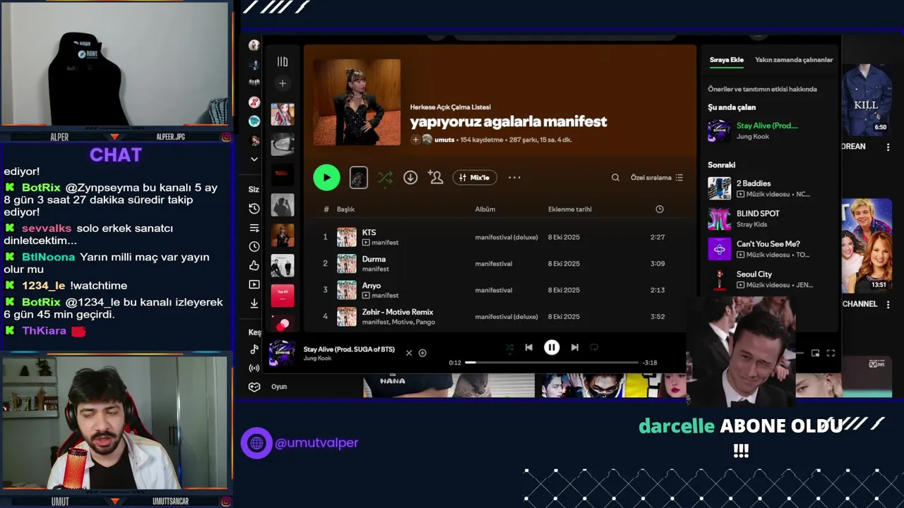Toggle shuffle in the playlist action row
Viewport: 904px width, 508px height.
click(385, 178)
